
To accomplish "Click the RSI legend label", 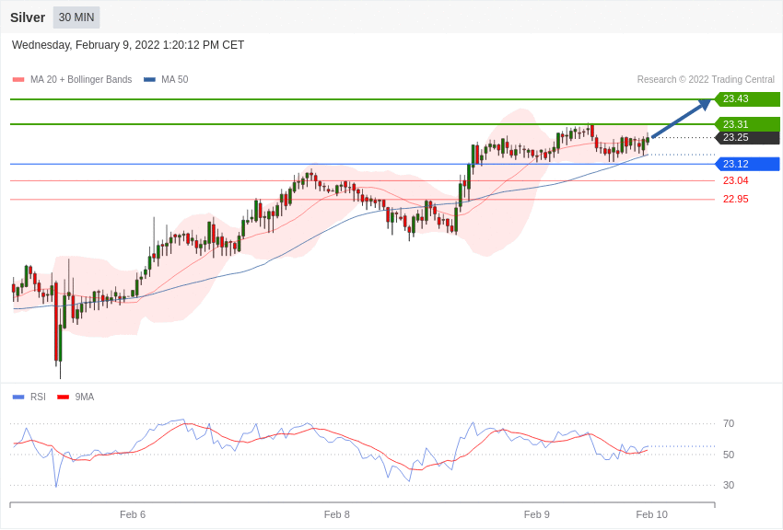I will (38, 397).
